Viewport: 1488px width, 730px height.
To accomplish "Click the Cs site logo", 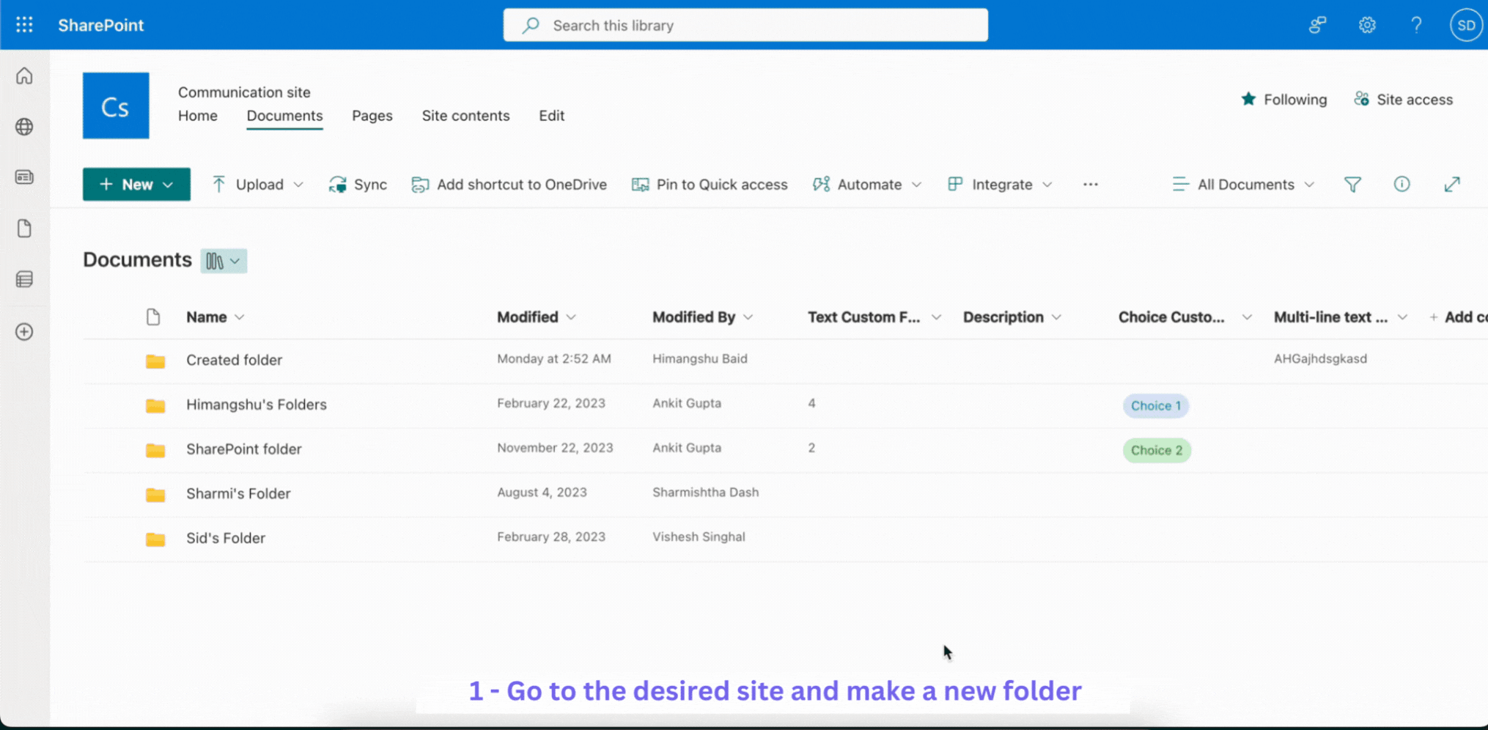I will coord(116,106).
